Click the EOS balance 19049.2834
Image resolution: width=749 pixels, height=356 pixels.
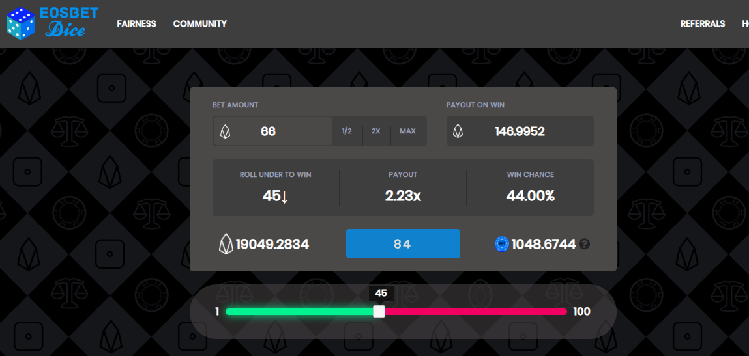point(272,244)
